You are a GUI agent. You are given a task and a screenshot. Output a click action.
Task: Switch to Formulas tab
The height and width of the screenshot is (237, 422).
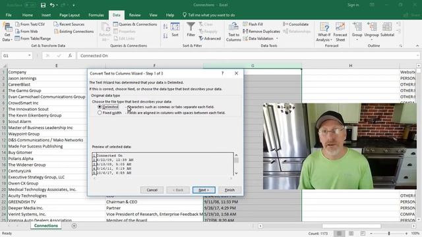96,15
